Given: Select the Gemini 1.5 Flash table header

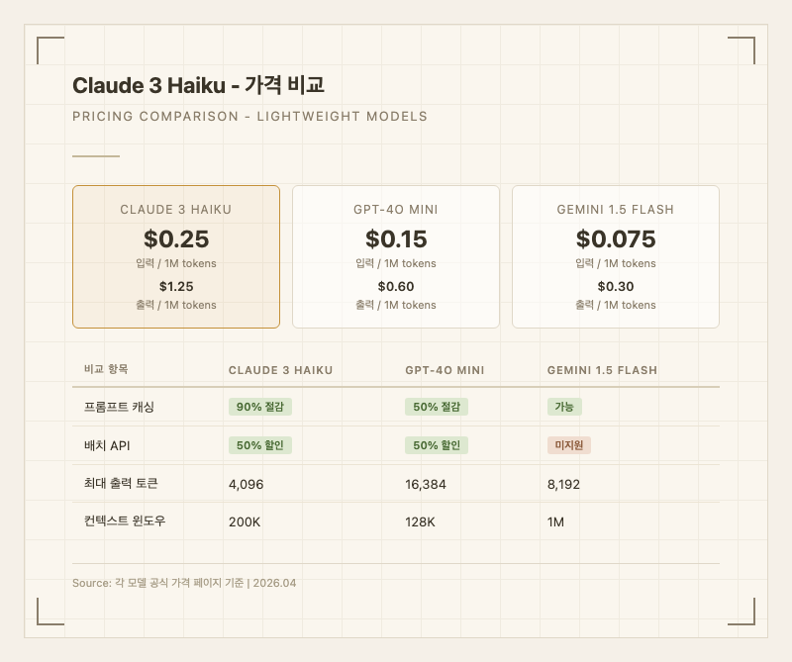Looking at the screenshot, I should coord(602,370).
